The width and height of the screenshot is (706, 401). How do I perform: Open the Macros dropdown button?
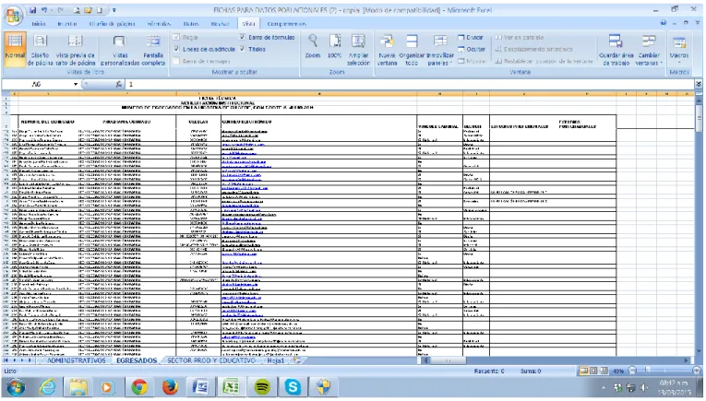coord(679,50)
